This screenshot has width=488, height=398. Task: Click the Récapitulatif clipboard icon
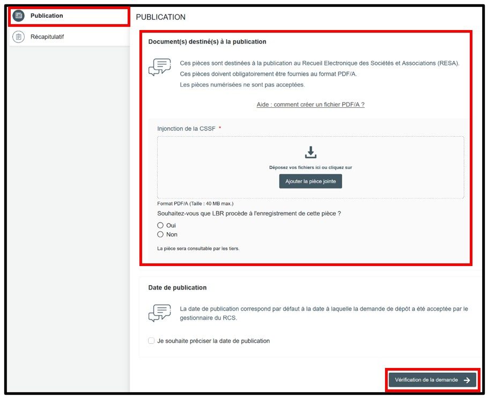(x=19, y=37)
